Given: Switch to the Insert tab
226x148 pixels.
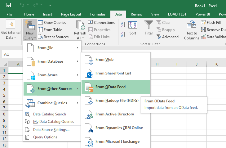Looking at the screenshot, I should tap(47, 14).
